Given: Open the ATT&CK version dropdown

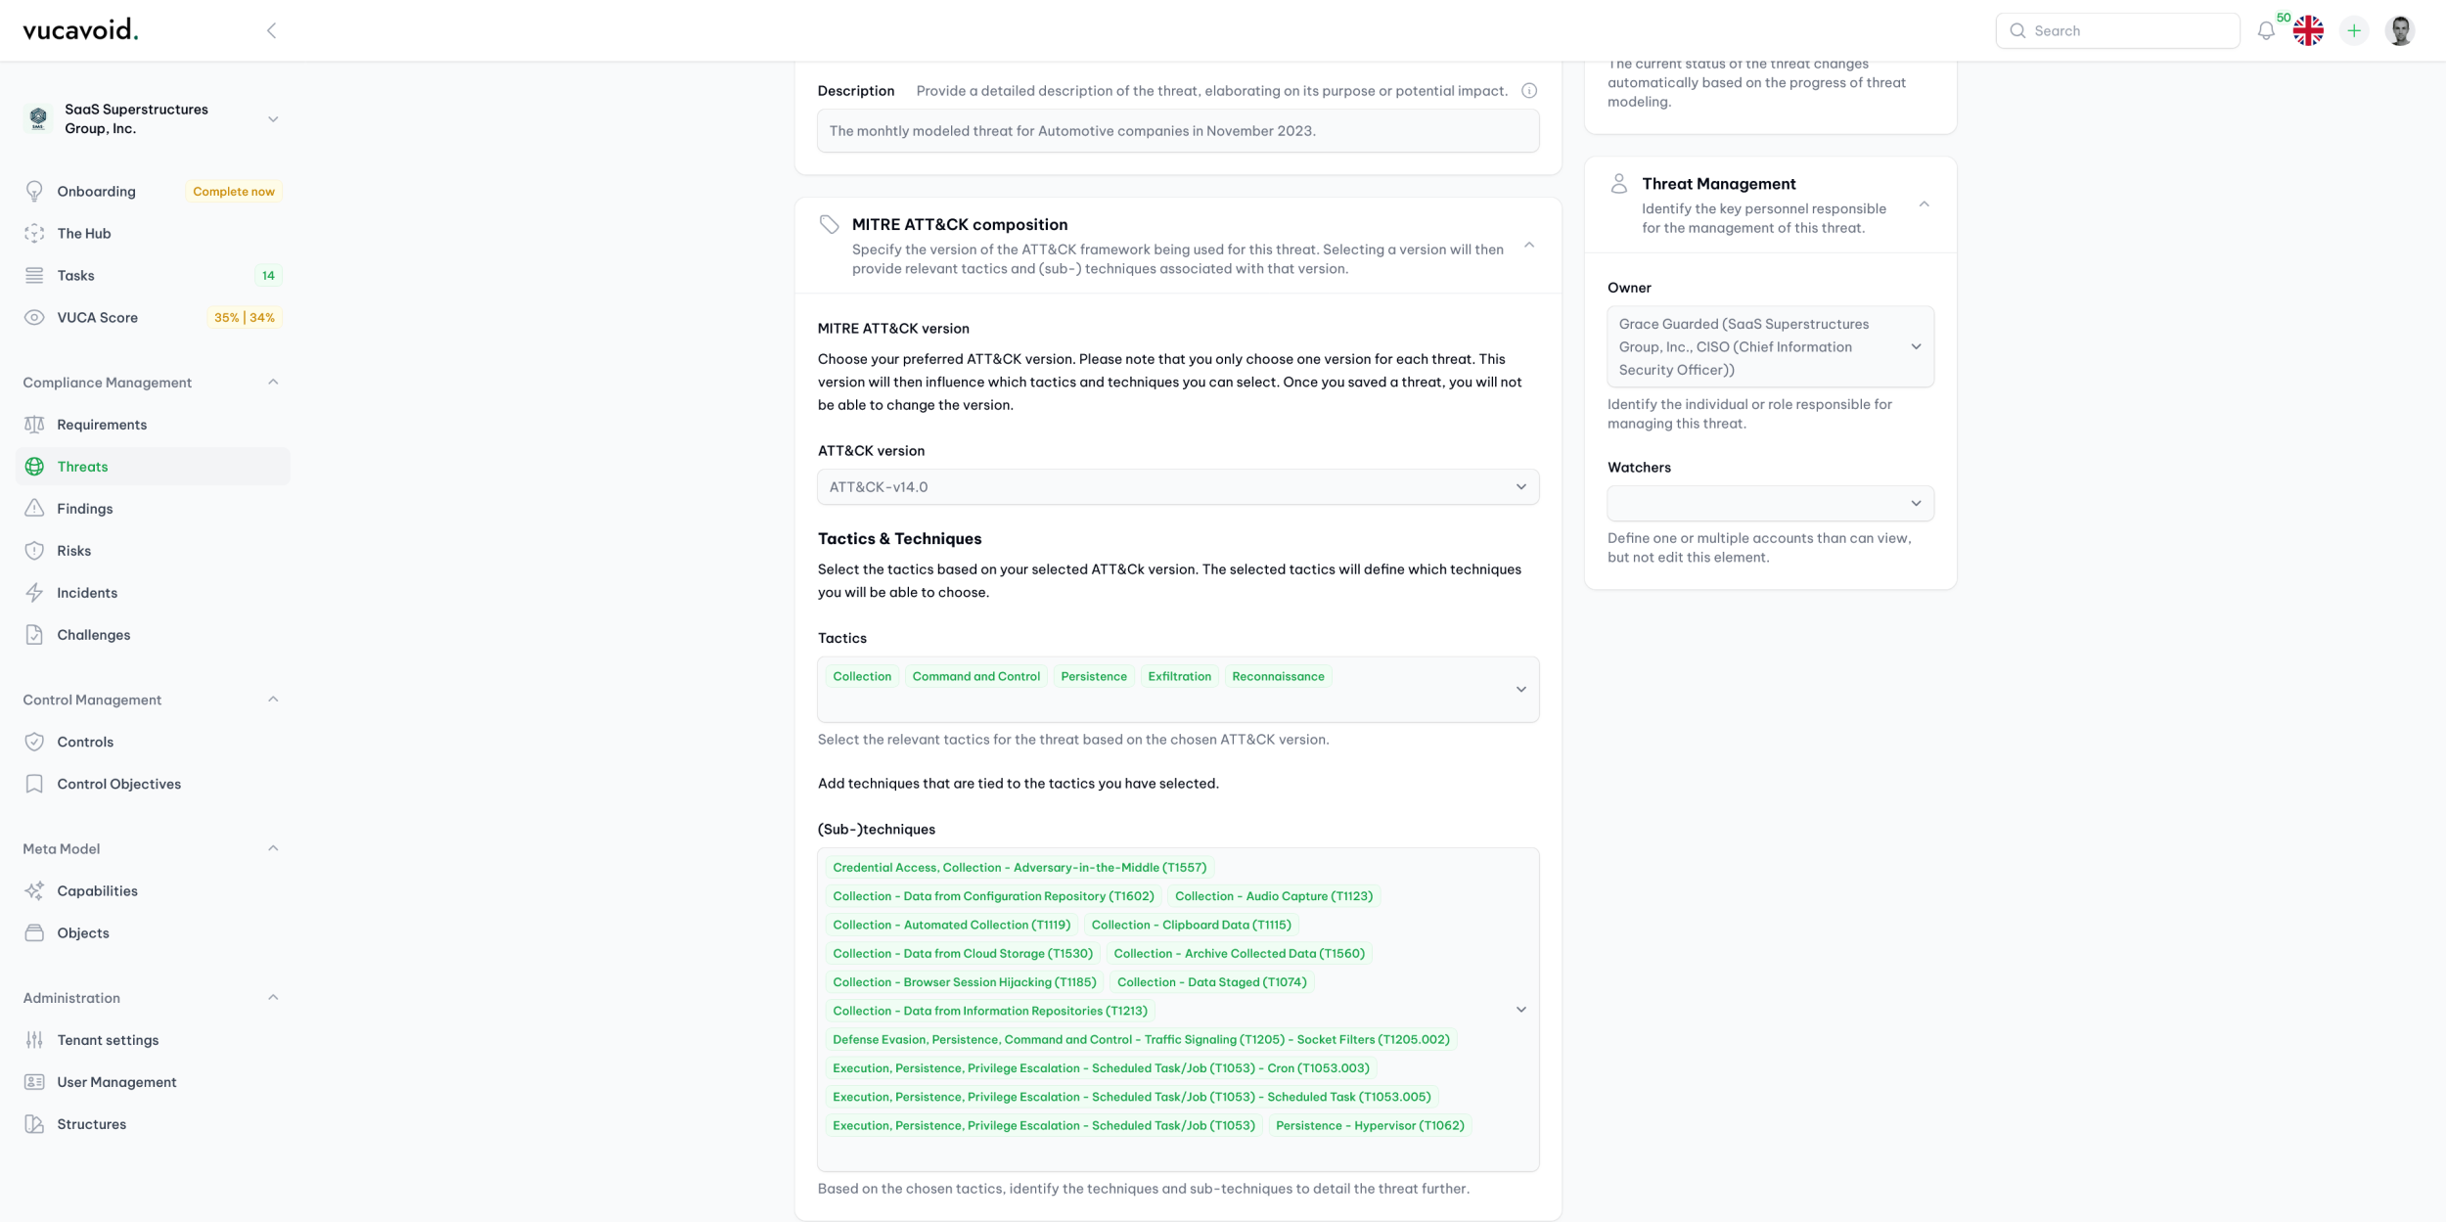Looking at the screenshot, I should click(x=1178, y=486).
